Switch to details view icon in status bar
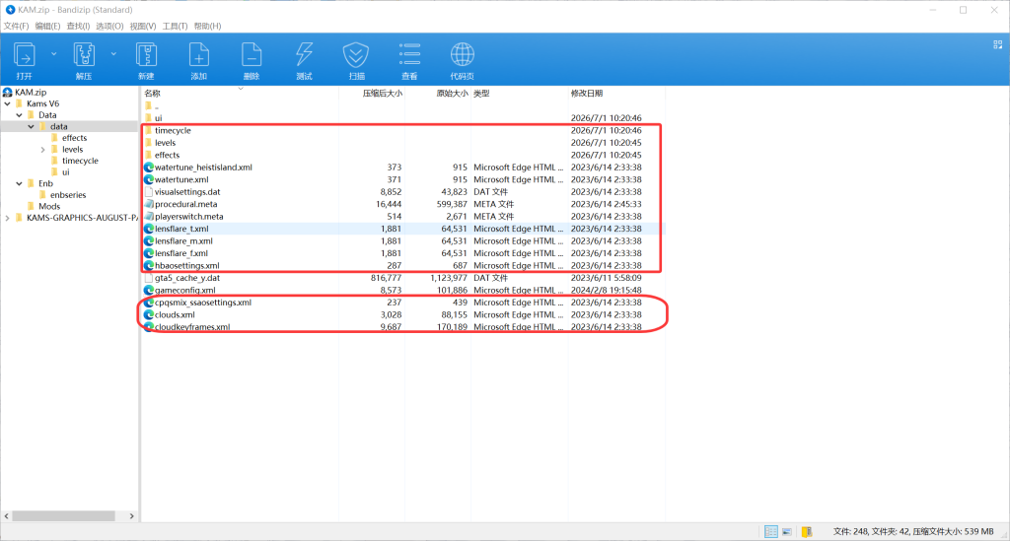 (771, 531)
